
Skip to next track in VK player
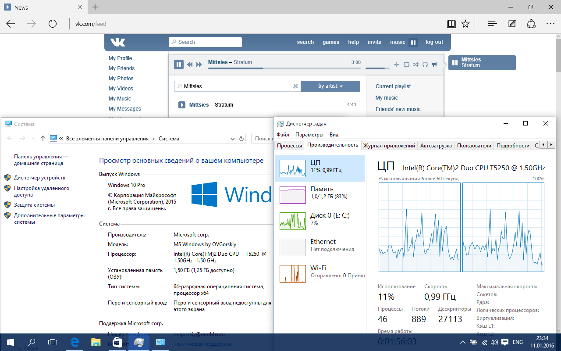tap(199, 64)
